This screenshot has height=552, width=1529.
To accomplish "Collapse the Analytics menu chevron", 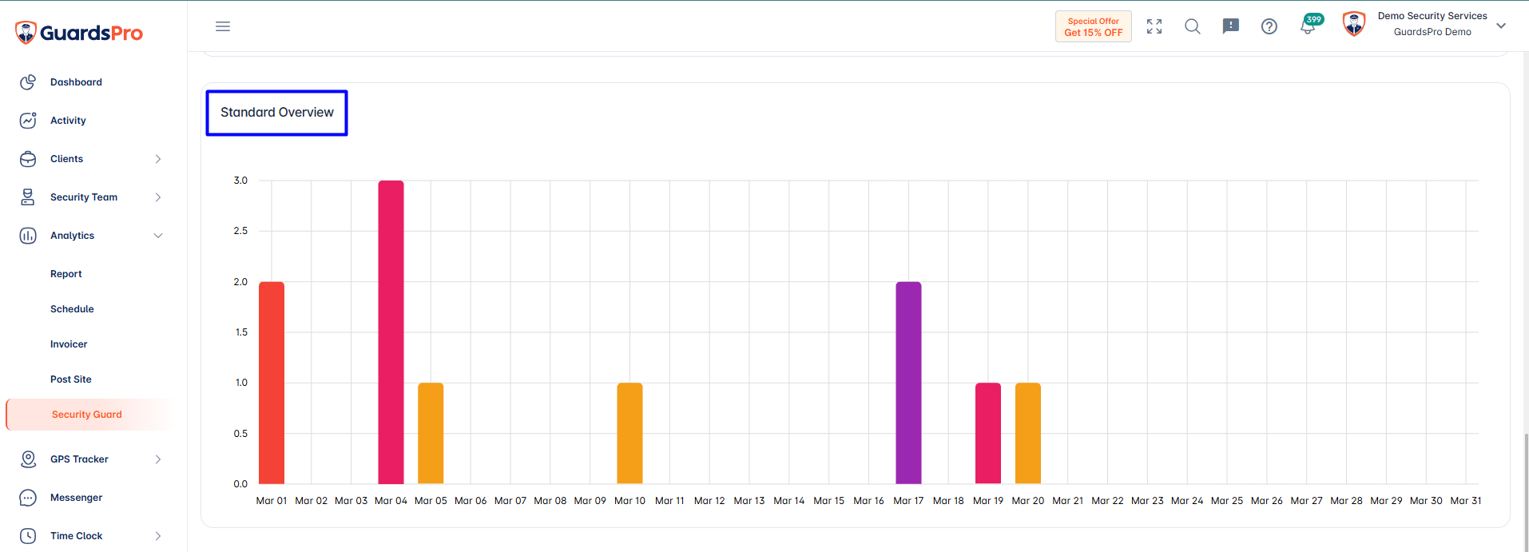I will pos(158,236).
